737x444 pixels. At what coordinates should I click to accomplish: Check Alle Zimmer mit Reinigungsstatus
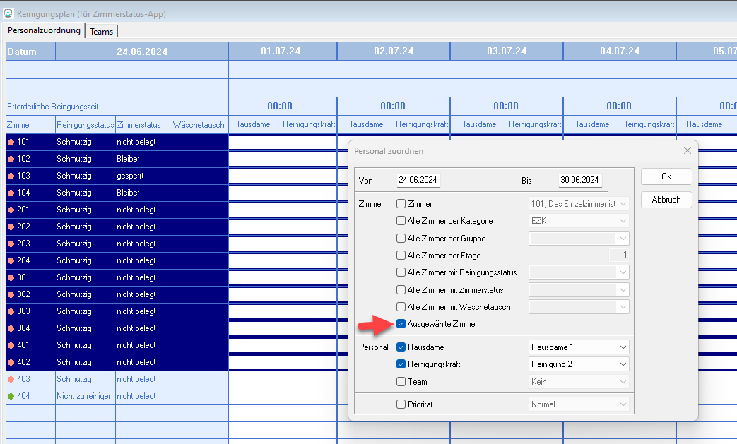click(401, 272)
